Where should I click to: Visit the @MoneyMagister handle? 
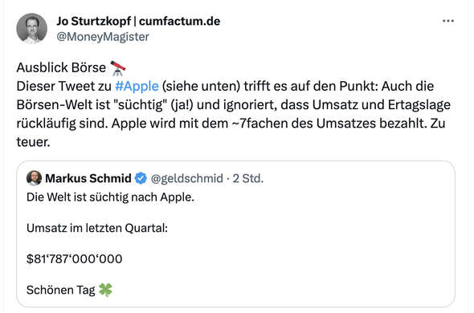[103, 37]
